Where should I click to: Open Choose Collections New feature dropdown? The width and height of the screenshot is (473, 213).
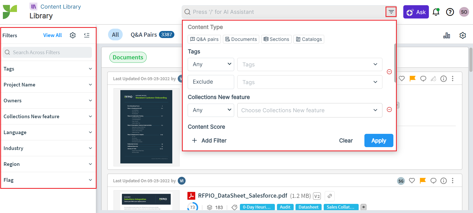tap(310, 110)
